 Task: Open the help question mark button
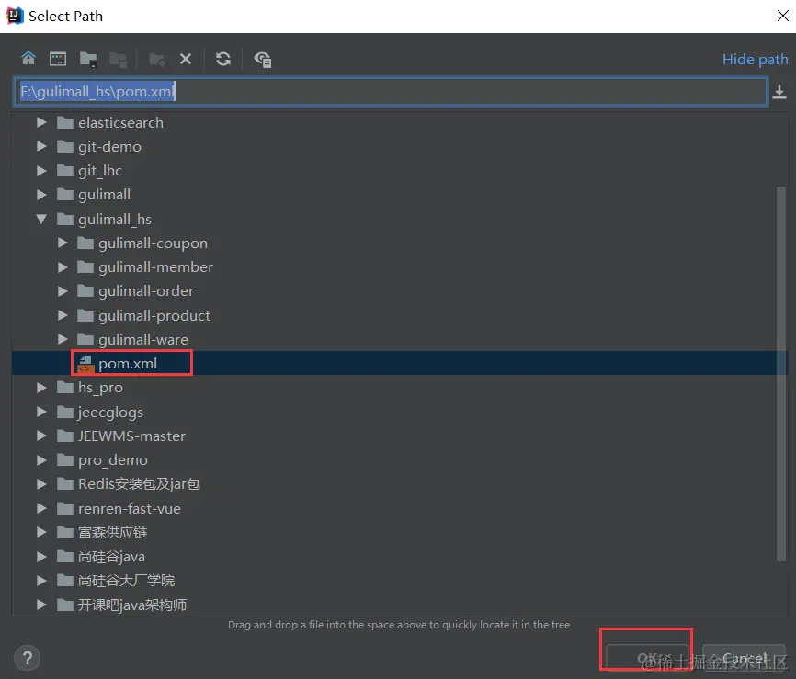click(28, 658)
